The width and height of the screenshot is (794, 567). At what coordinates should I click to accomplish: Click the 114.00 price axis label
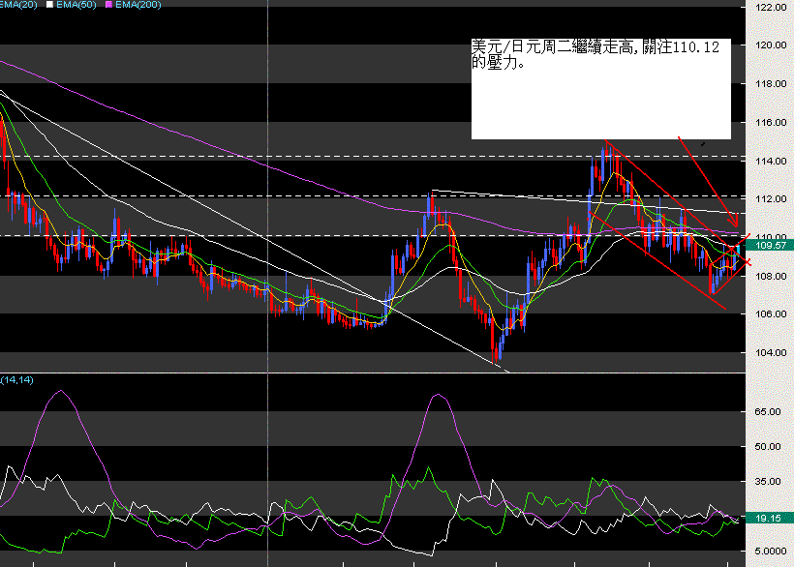tap(771, 161)
